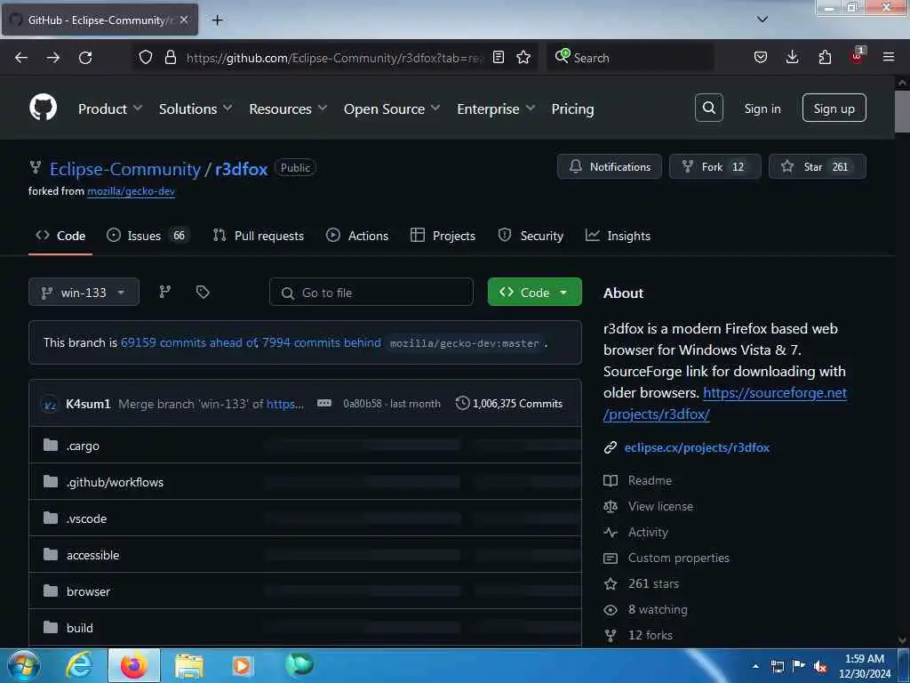
Task: Open the win-133 branch selector
Action: [84, 292]
